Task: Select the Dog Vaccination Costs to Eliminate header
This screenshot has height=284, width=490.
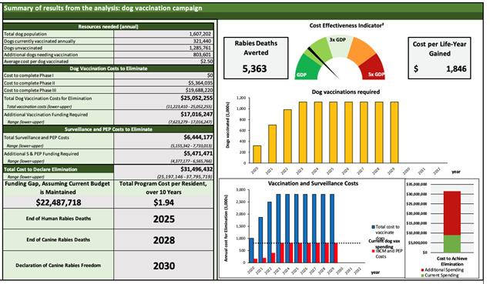Action: click(x=108, y=68)
